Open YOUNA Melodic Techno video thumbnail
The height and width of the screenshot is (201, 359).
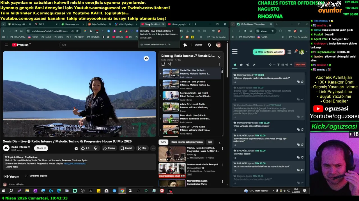172,154
